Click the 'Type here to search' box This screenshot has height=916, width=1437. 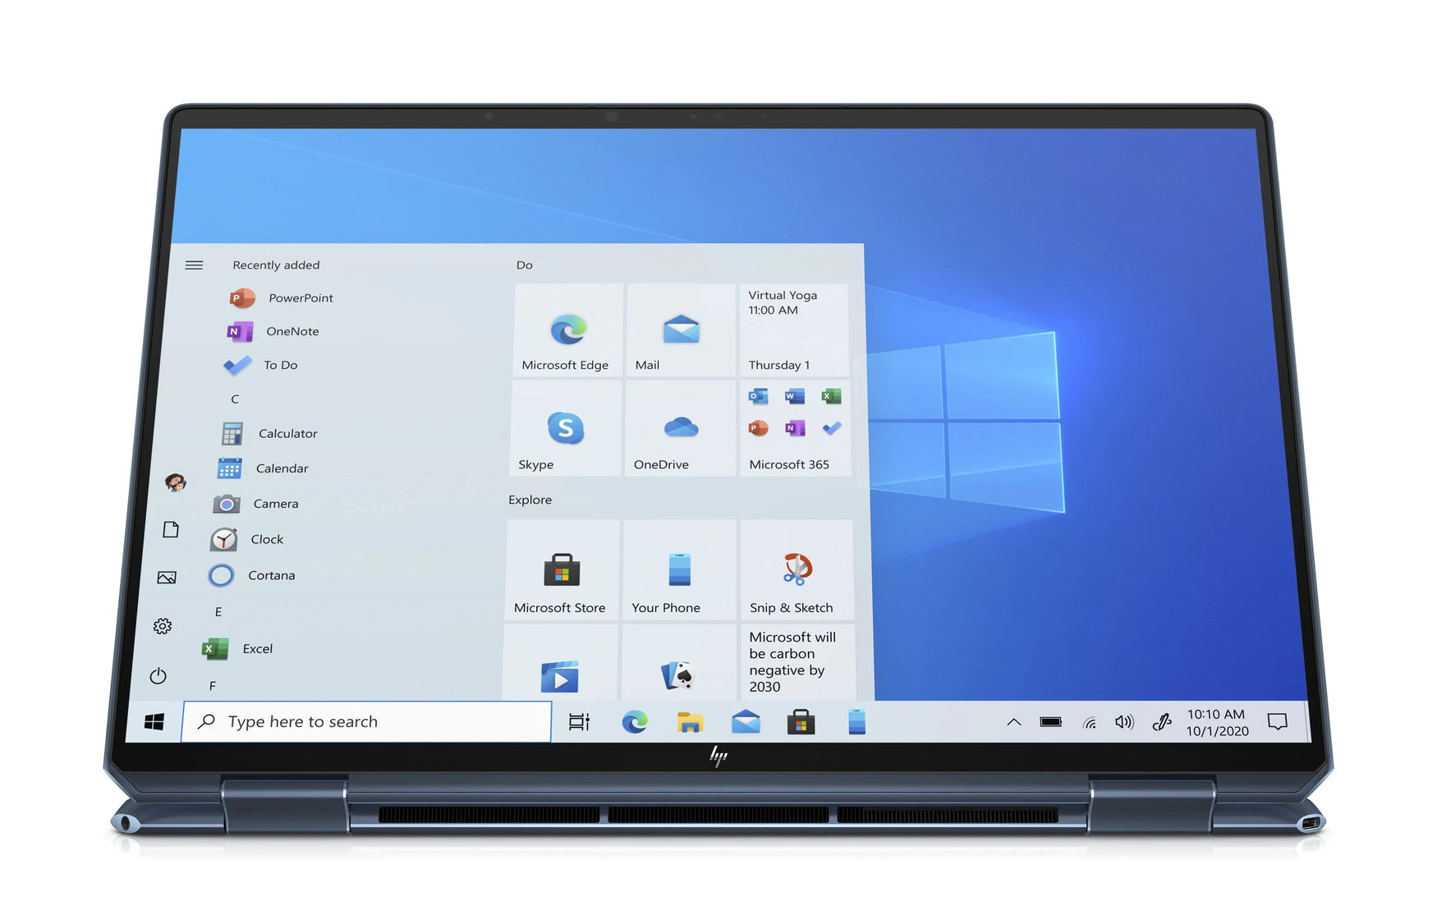click(366, 722)
